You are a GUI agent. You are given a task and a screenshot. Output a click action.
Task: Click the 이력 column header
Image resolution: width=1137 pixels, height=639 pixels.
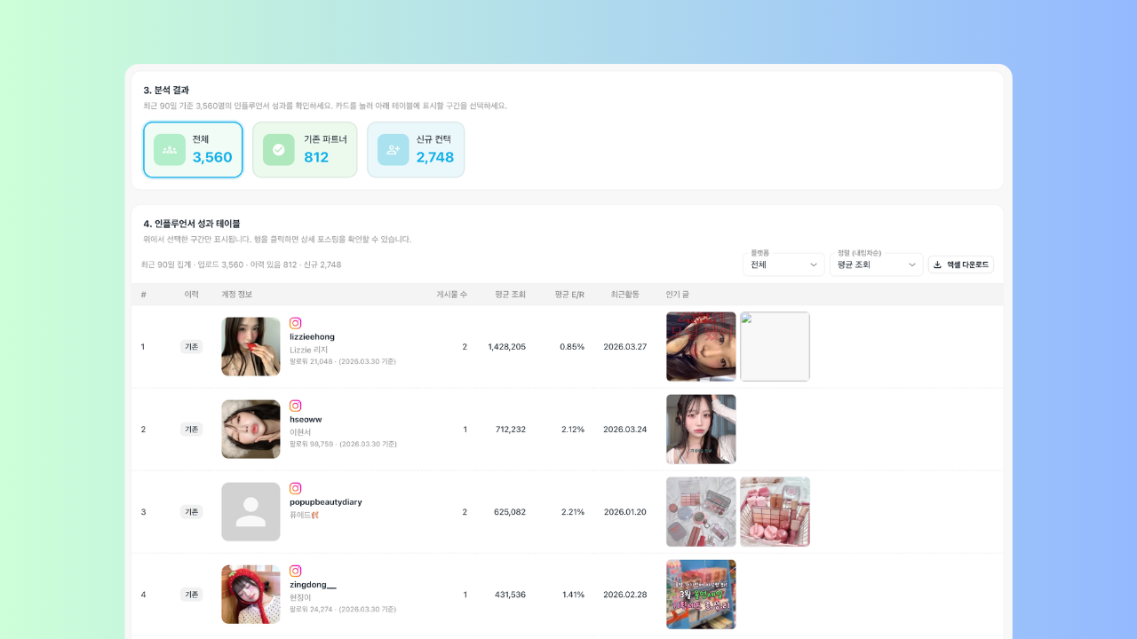(191, 295)
